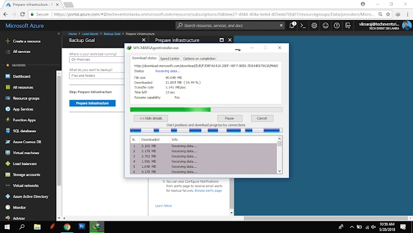Switch to Photoshop in taskbar
Viewport: 413px width, 233px height.
tap(82, 227)
